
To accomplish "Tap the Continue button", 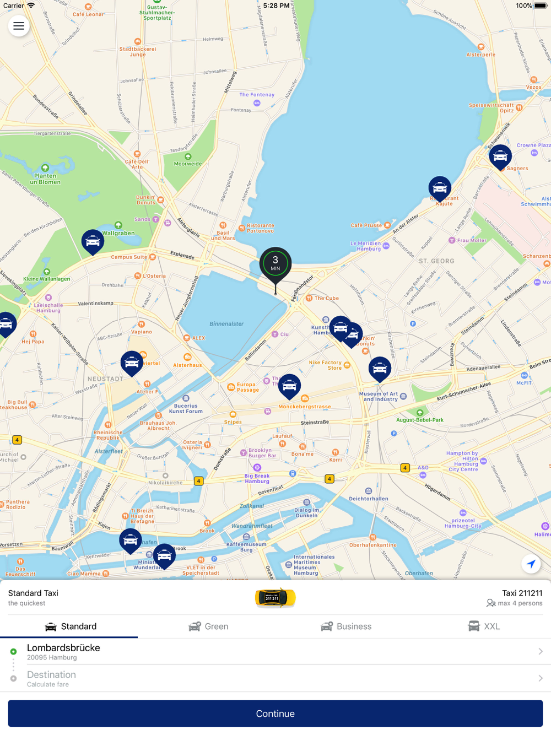I will (275, 714).
